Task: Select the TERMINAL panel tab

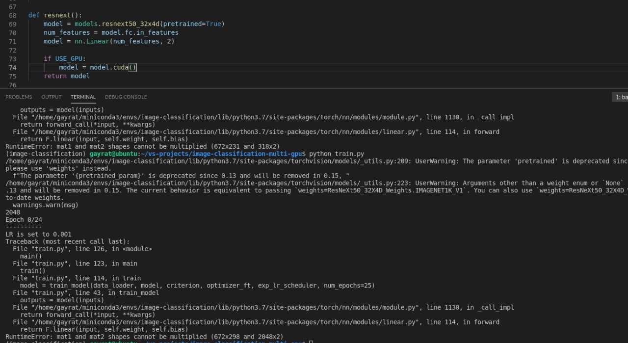Action: click(83, 97)
